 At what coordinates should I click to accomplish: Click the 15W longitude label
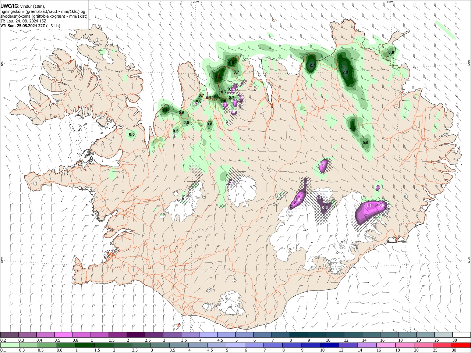[390, 2]
